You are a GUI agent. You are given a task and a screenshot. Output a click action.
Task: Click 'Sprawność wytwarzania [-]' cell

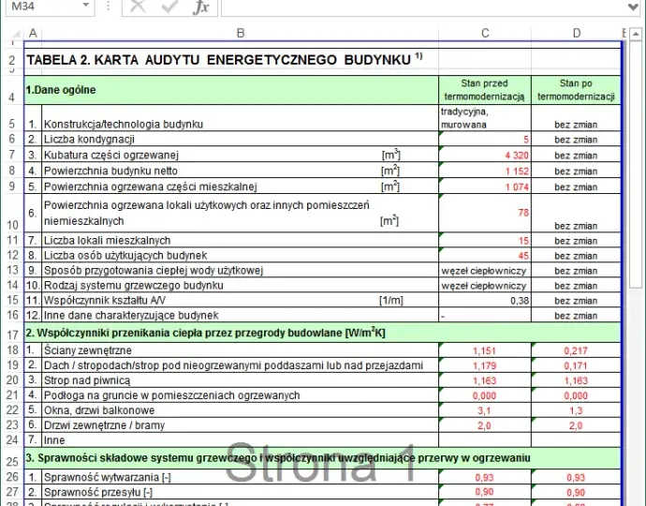tap(241, 477)
